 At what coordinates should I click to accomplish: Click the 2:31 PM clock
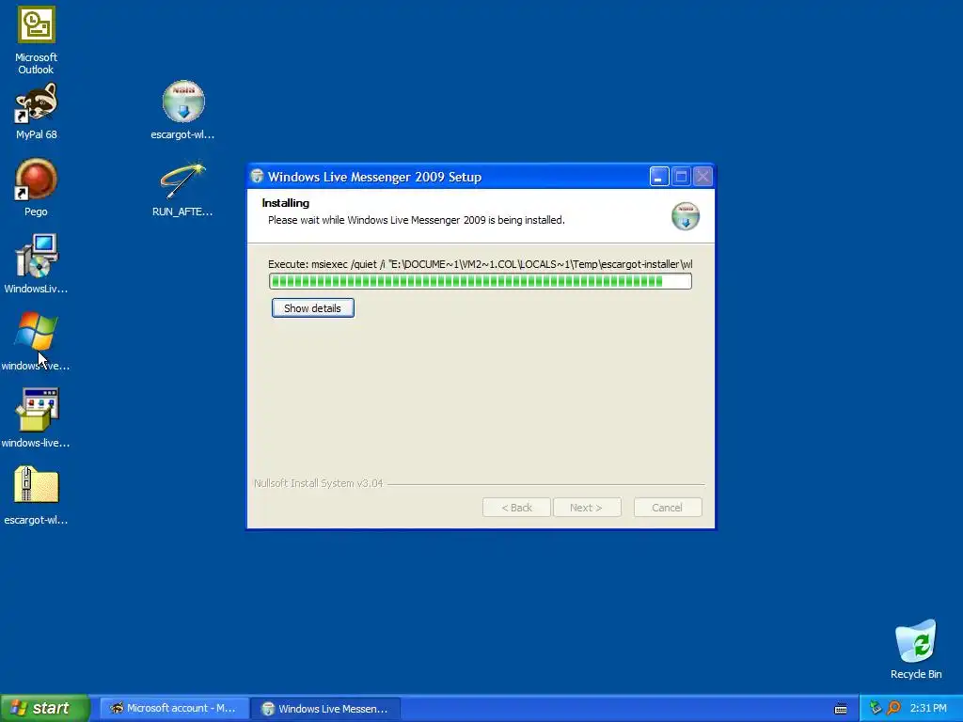(x=928, y=708)
